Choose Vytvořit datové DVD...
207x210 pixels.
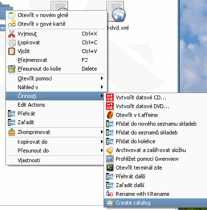[155, 106]
